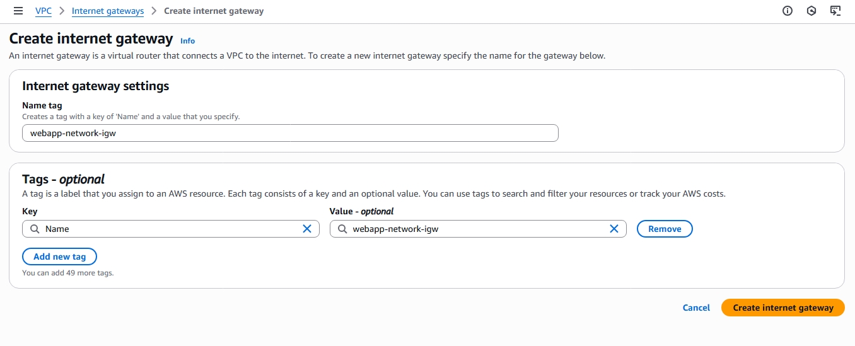Clear the Key field with its X icon
855x346 pixels.
click(307, 229)
